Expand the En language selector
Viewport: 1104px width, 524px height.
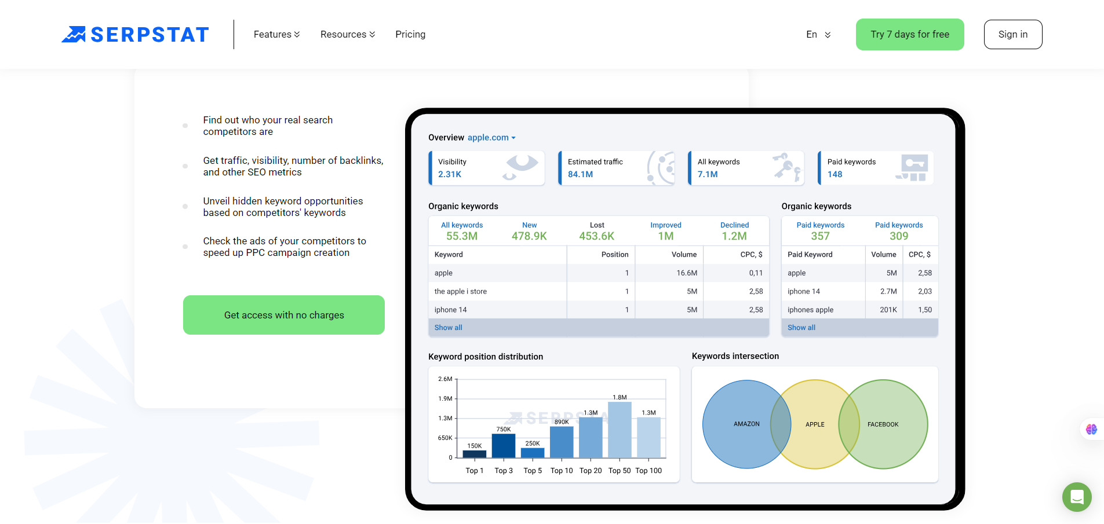point(818,34)
